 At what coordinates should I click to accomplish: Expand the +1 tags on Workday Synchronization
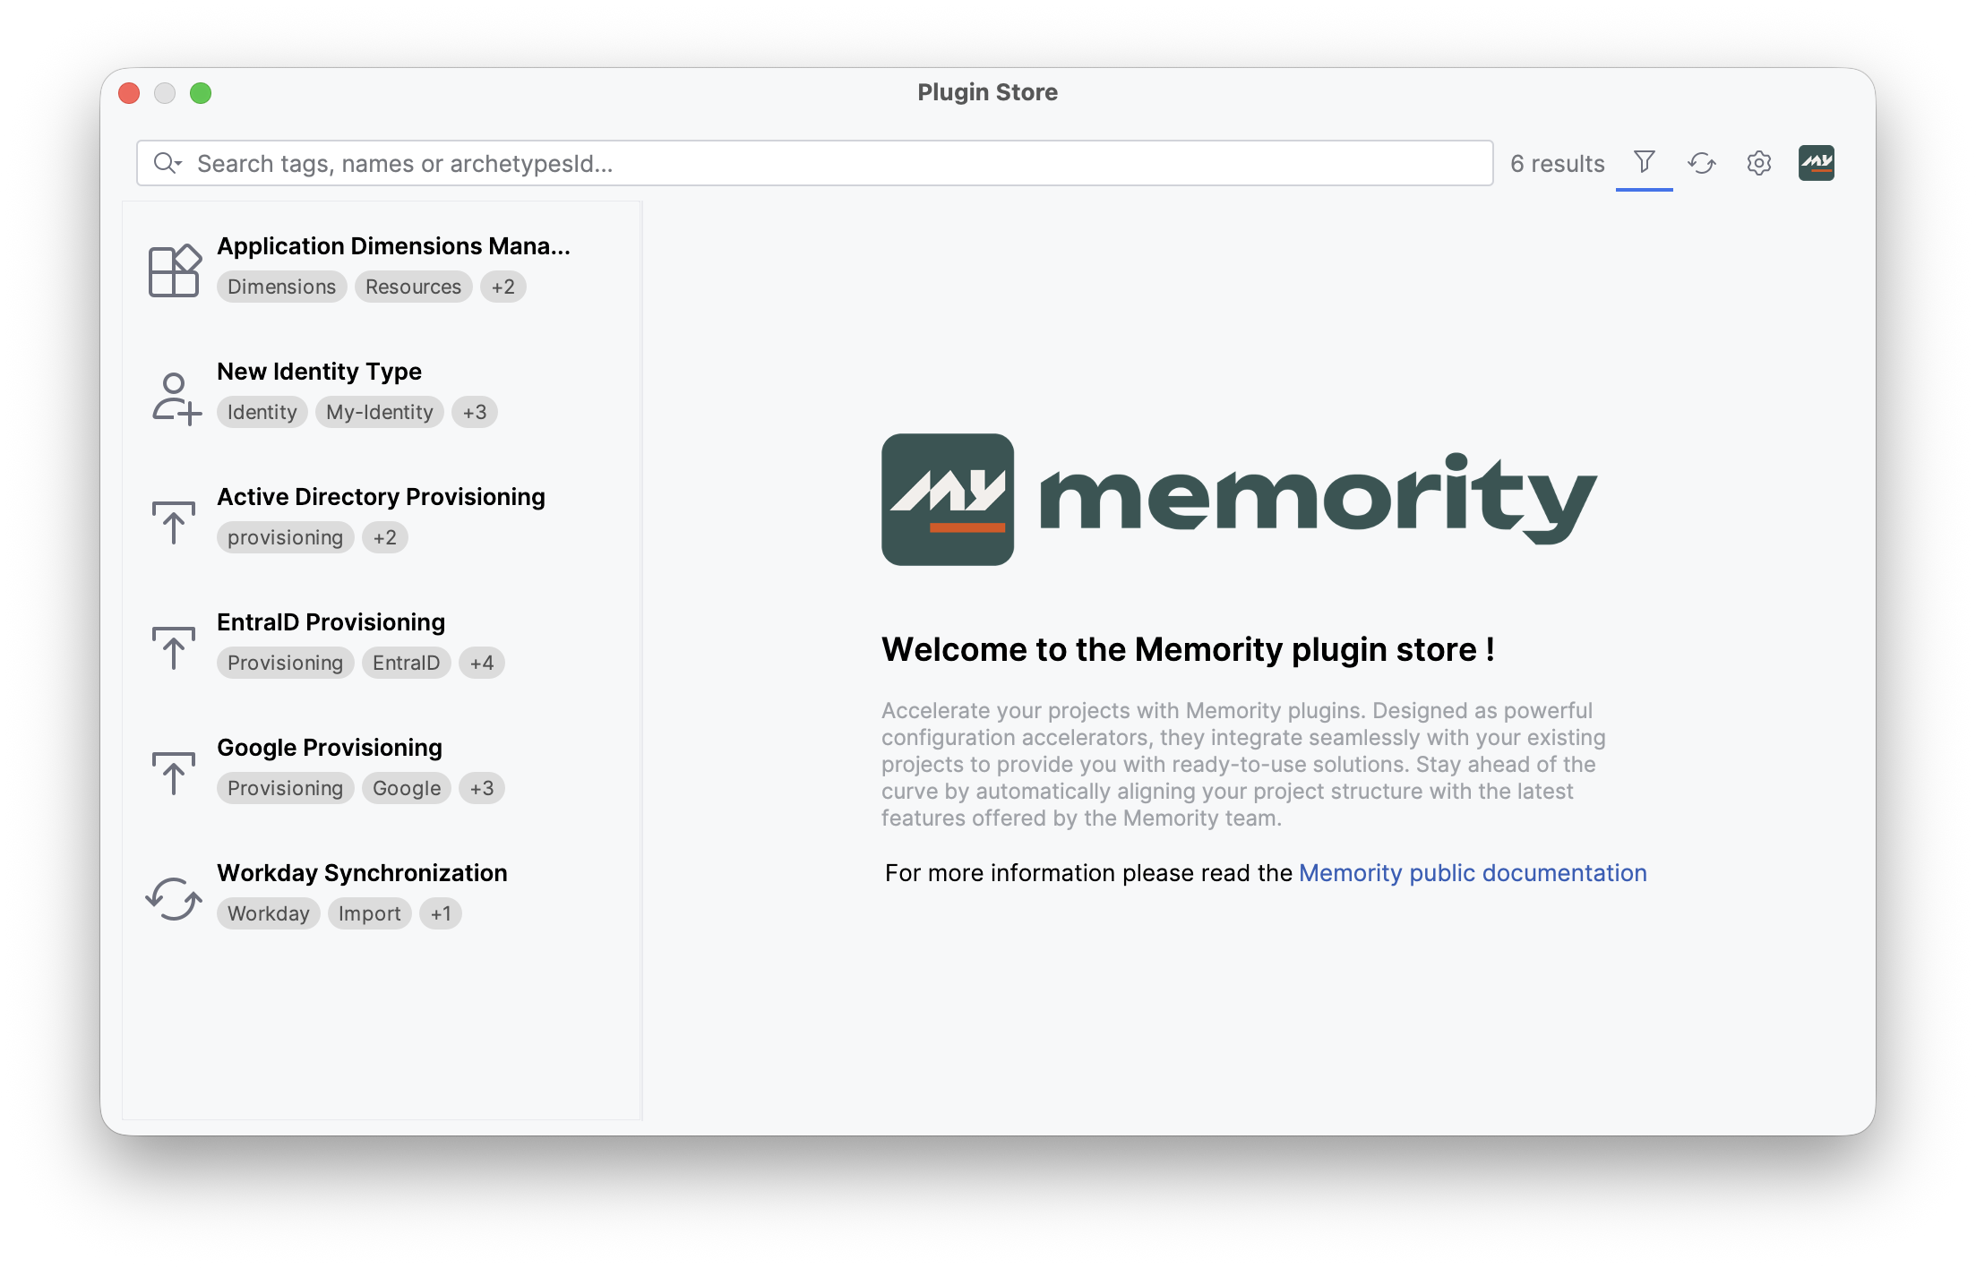click(440, 913)
